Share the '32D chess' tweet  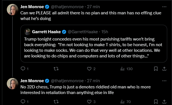pos(164,102)
